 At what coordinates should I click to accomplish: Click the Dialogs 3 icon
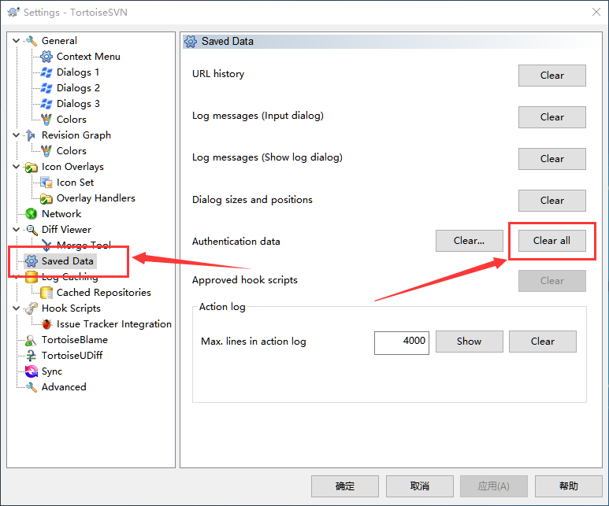click(x=46, y=104)
